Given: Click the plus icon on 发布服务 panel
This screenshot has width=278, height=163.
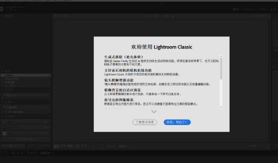Looking at the screenshot, I should (x=49, y=116).
